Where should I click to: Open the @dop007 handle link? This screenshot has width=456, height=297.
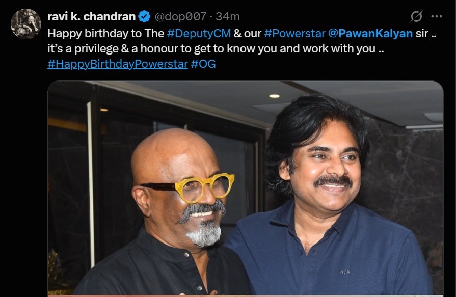[180, 17]
